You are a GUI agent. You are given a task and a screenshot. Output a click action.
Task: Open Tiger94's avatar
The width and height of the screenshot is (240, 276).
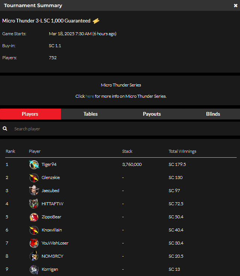pos(34,164)
